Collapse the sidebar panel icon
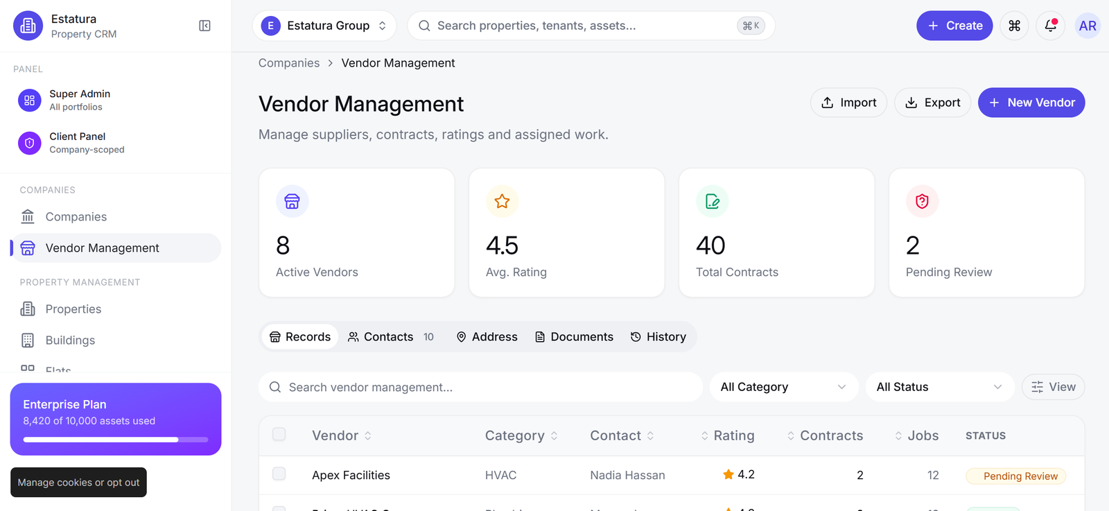1109x511 pixels. pyautogui.click(x=204, y=26)
